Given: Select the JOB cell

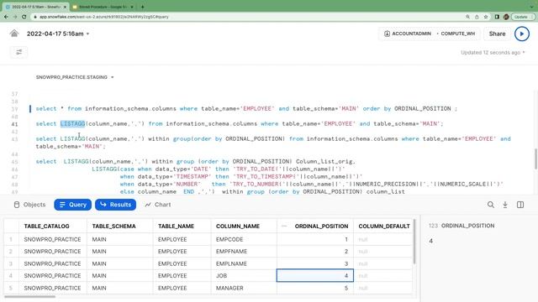Looking at the screenshot, I should pos(244,276).
